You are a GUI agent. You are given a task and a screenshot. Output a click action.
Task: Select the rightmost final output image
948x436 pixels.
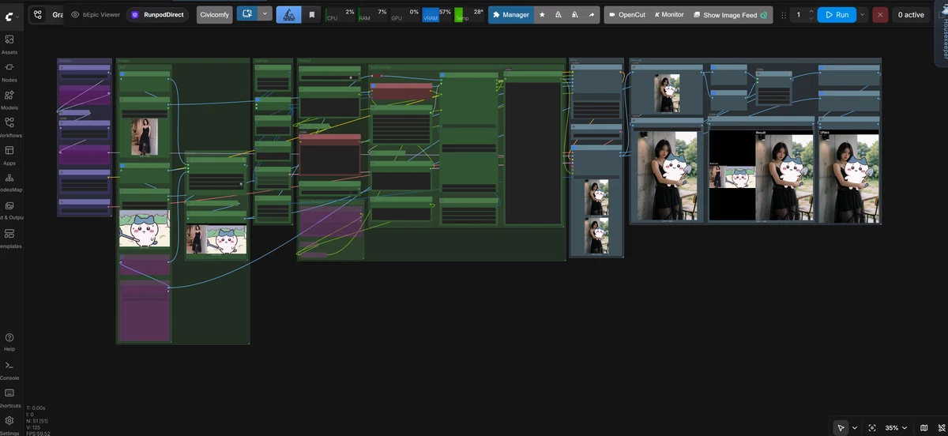pyautogui.click(x=849, y=177)
